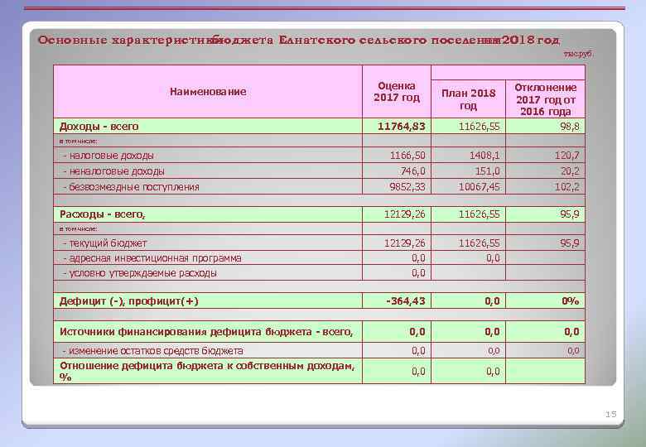Click the deviation value 20,2
The image size is (646, 447).
coord(570,171)
